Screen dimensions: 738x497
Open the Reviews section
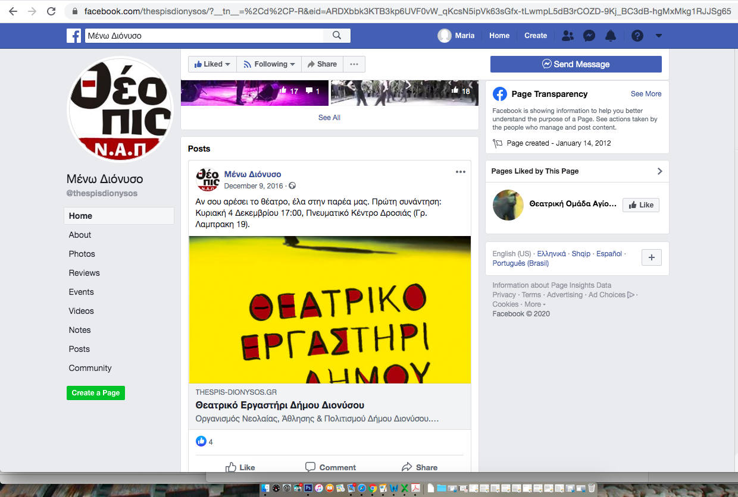(84, 273)
